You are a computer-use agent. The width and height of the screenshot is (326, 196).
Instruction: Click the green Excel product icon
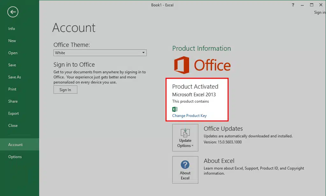coord(174,109)
